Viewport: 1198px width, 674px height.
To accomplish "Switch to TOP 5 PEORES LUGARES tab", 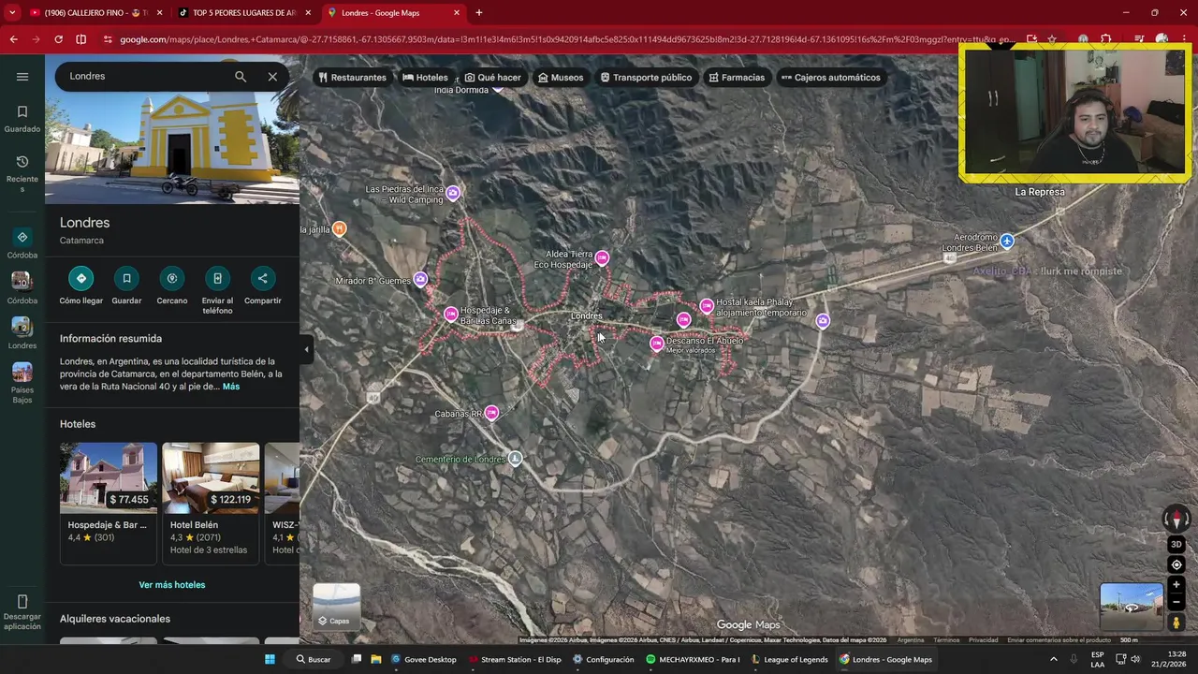I will pyautogui.click(x=243, y=13).
